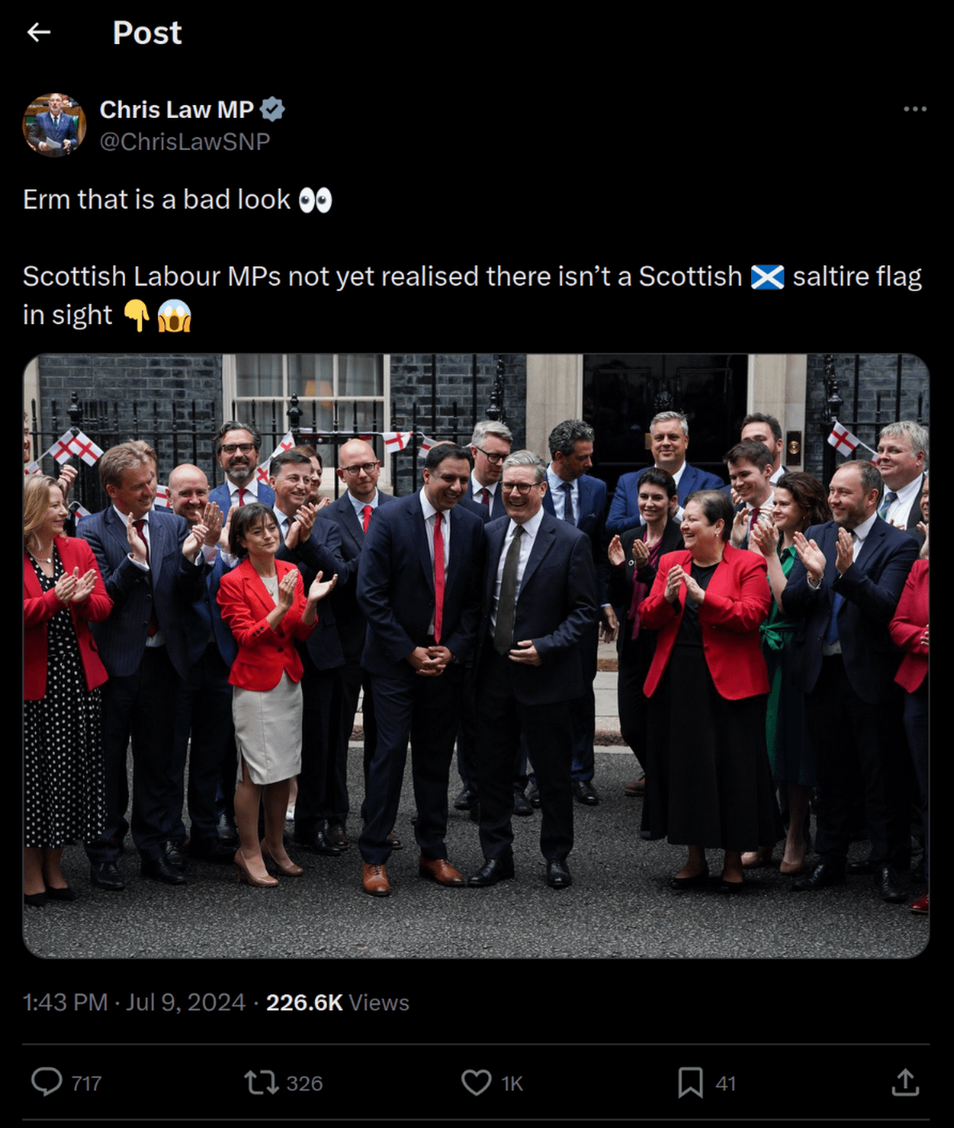Open Chris Law MP profile avatar
Viewport: 954px width, 1128px height.
click(x=54, y=125)
